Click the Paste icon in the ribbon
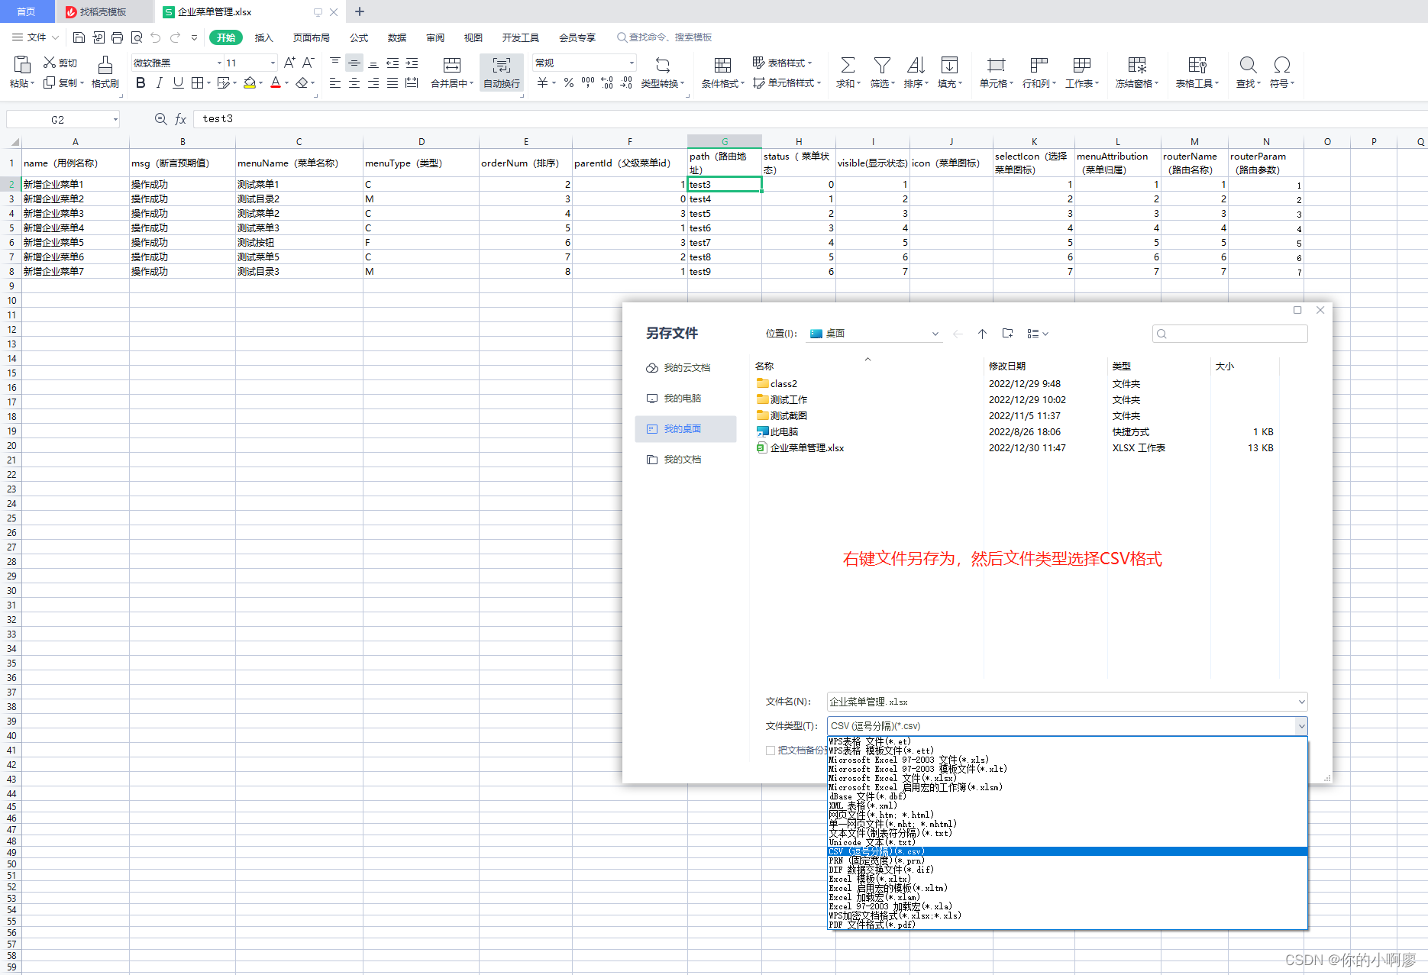Image resolution: width=1428 pixels, height=975 pixels. coord(22,65)
